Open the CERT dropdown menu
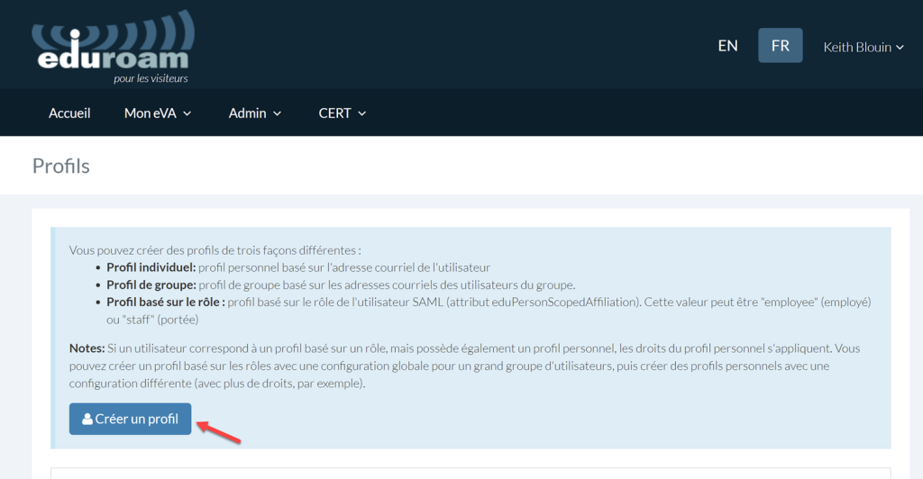This screenshot has width=923, height=479. pos(343,113)
